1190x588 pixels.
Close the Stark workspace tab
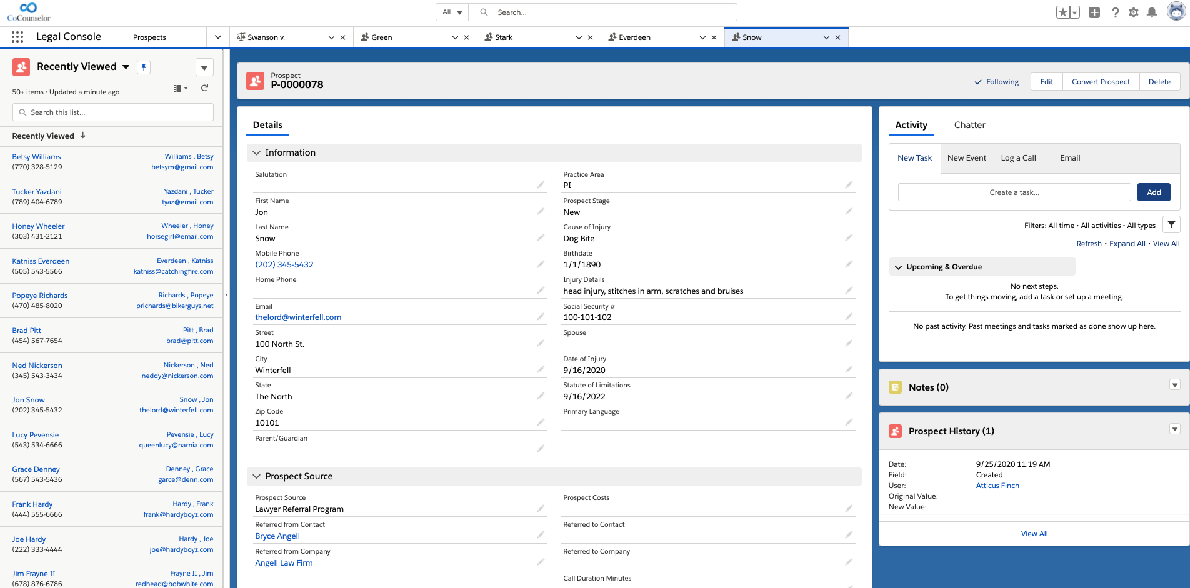(590, 37)
